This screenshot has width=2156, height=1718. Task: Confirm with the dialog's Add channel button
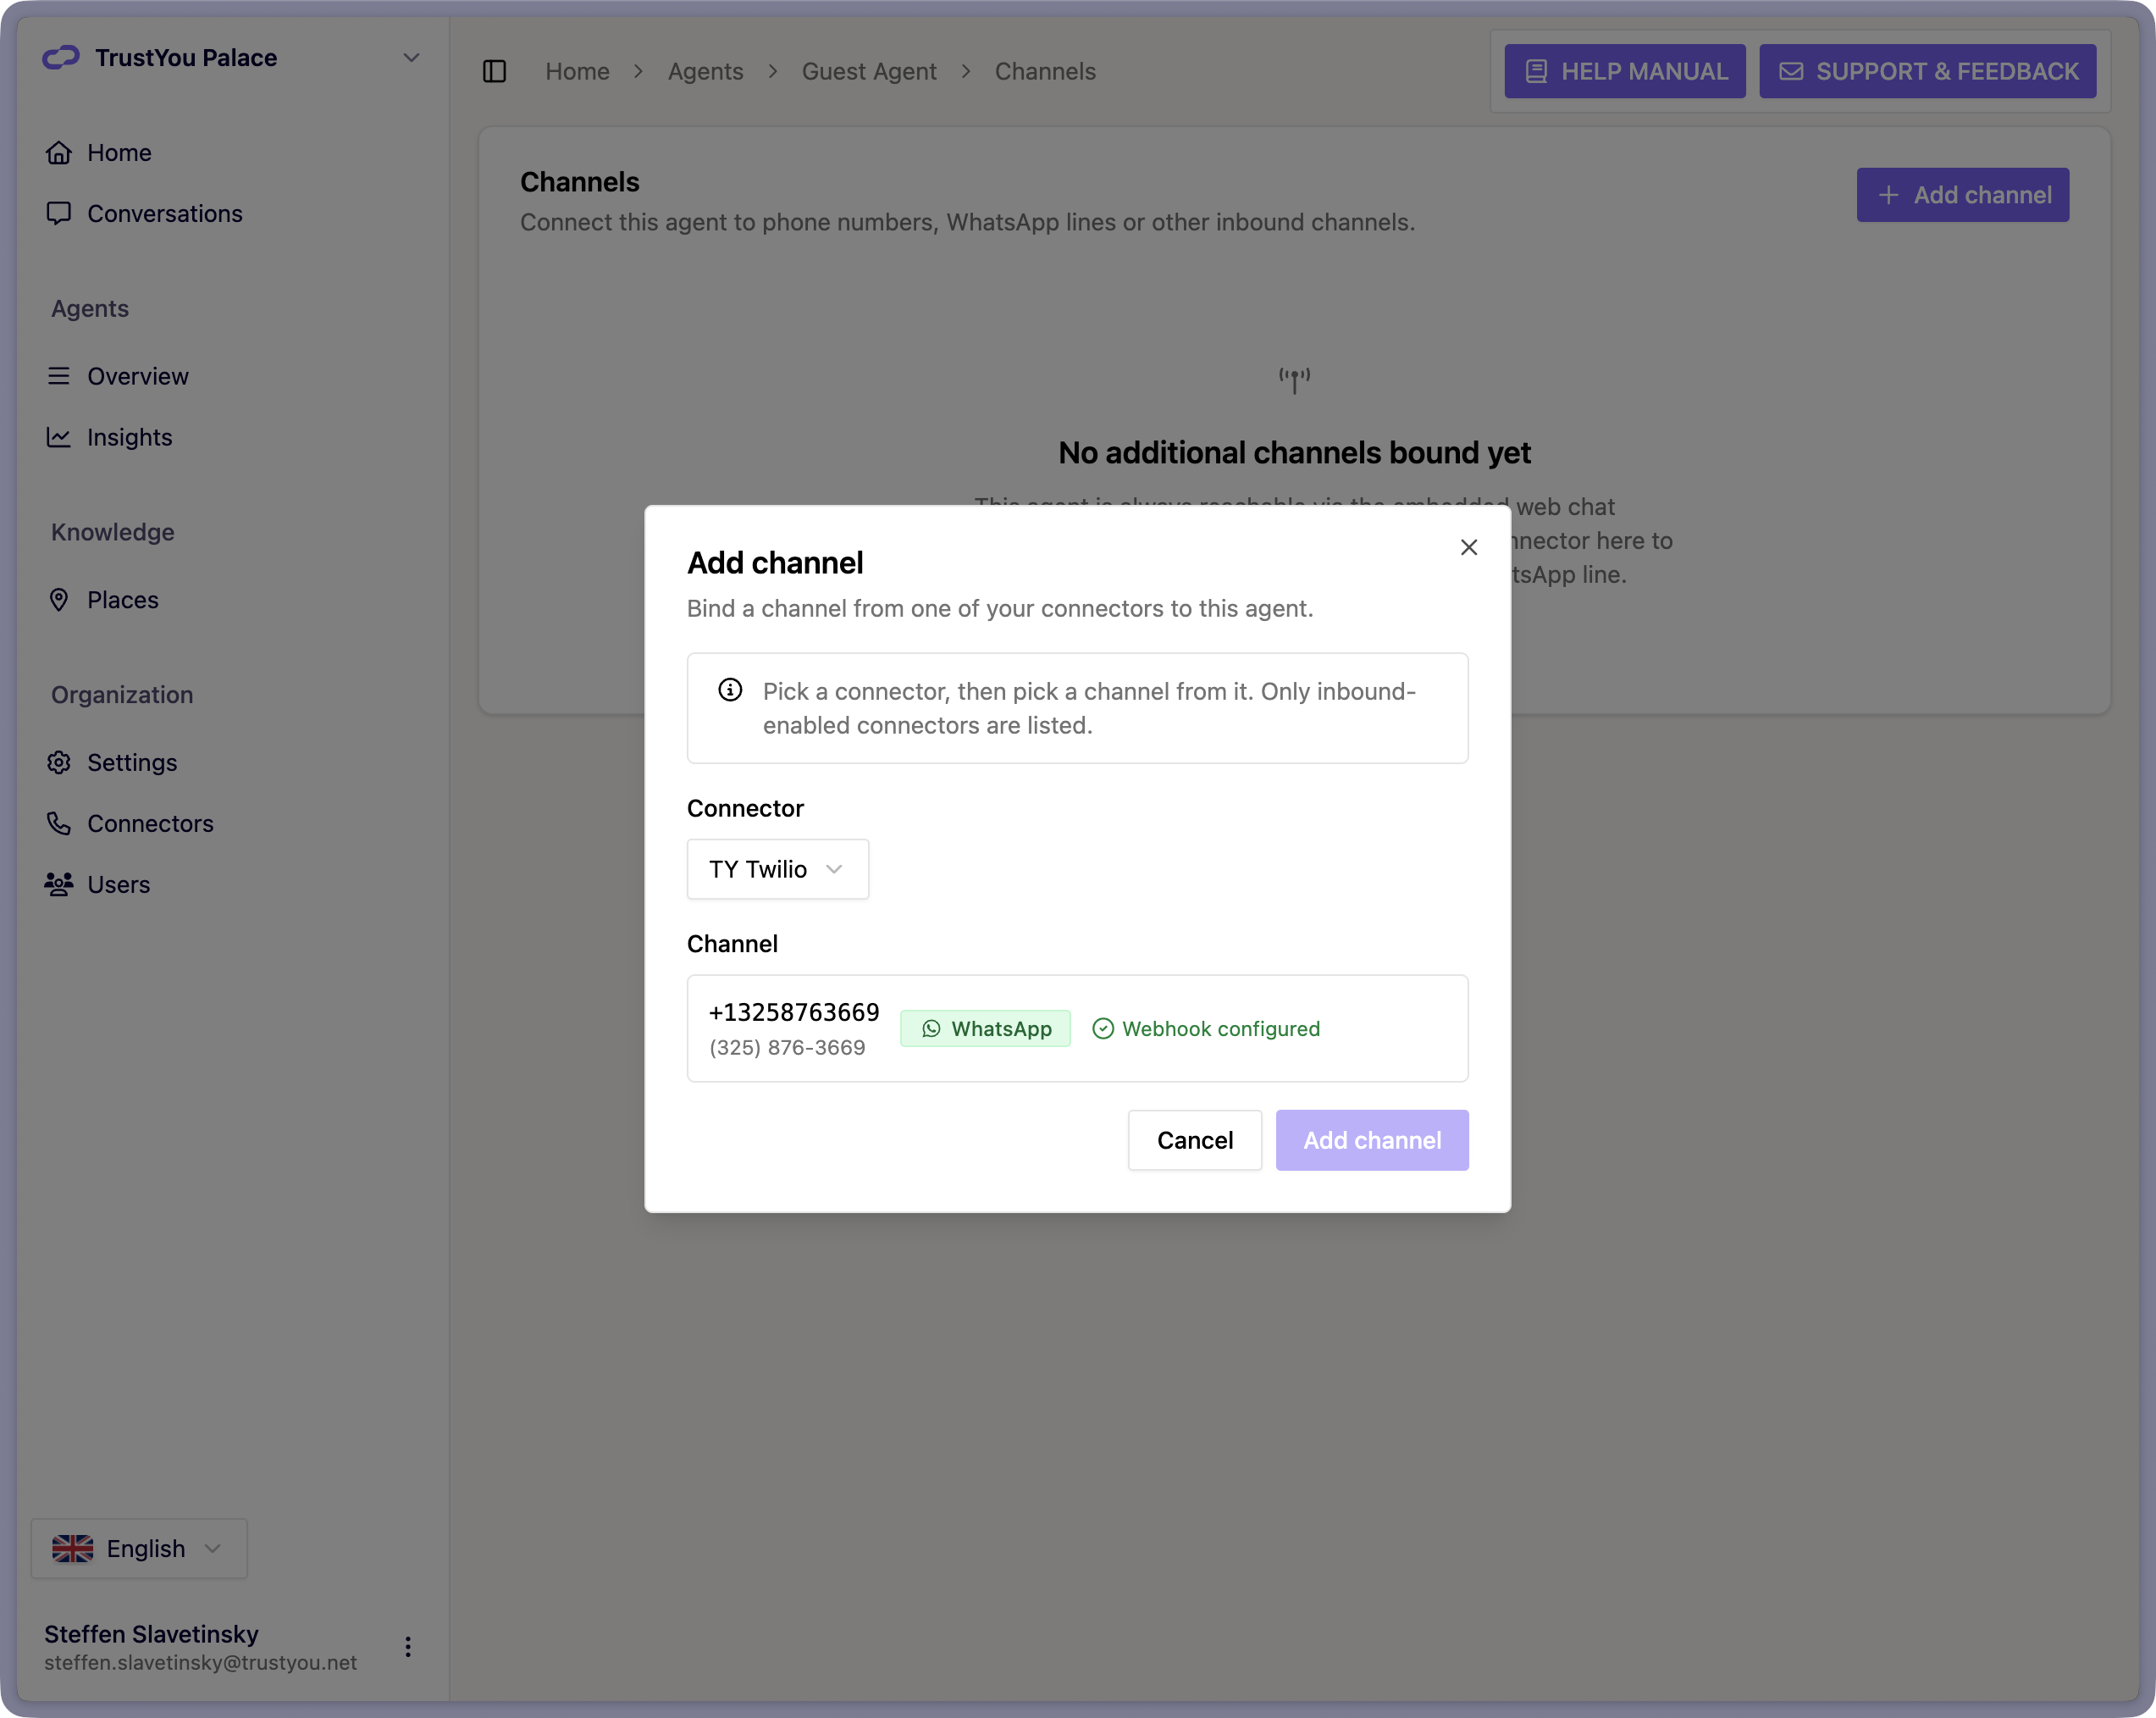(1372, 1139)
